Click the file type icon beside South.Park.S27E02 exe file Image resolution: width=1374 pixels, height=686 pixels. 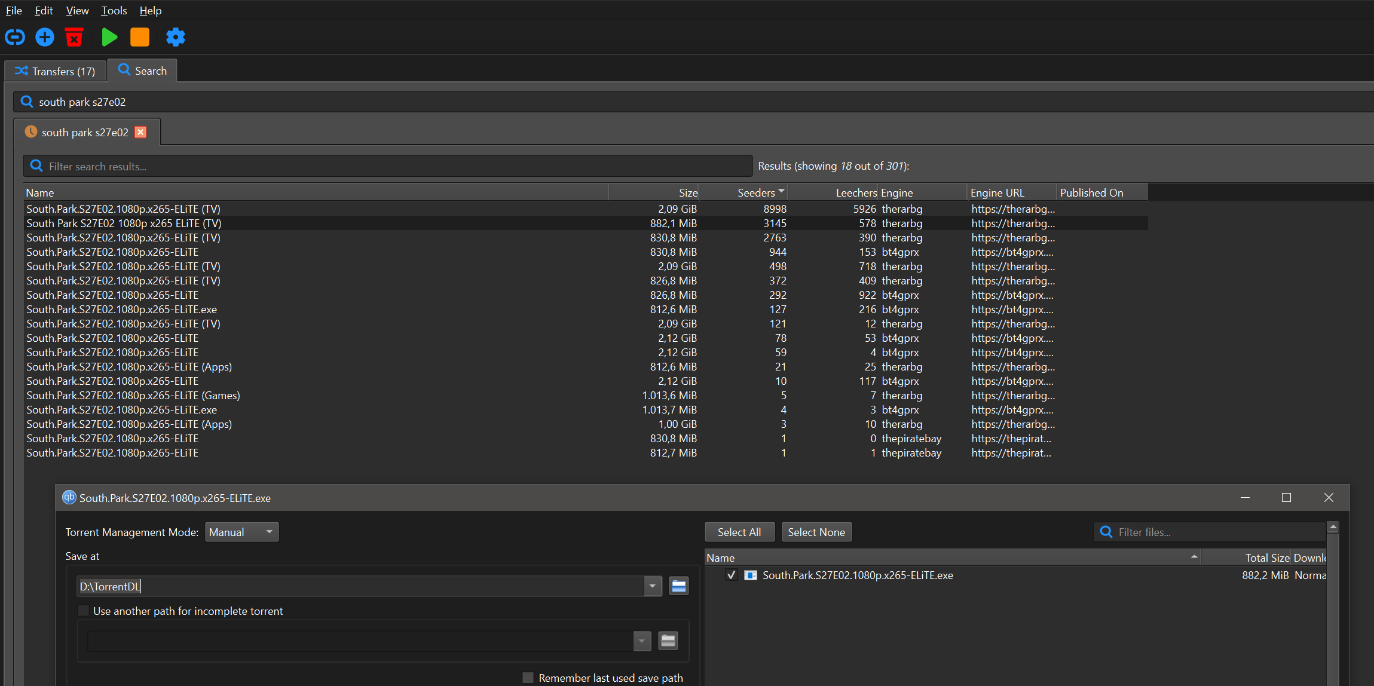point(751,575)
